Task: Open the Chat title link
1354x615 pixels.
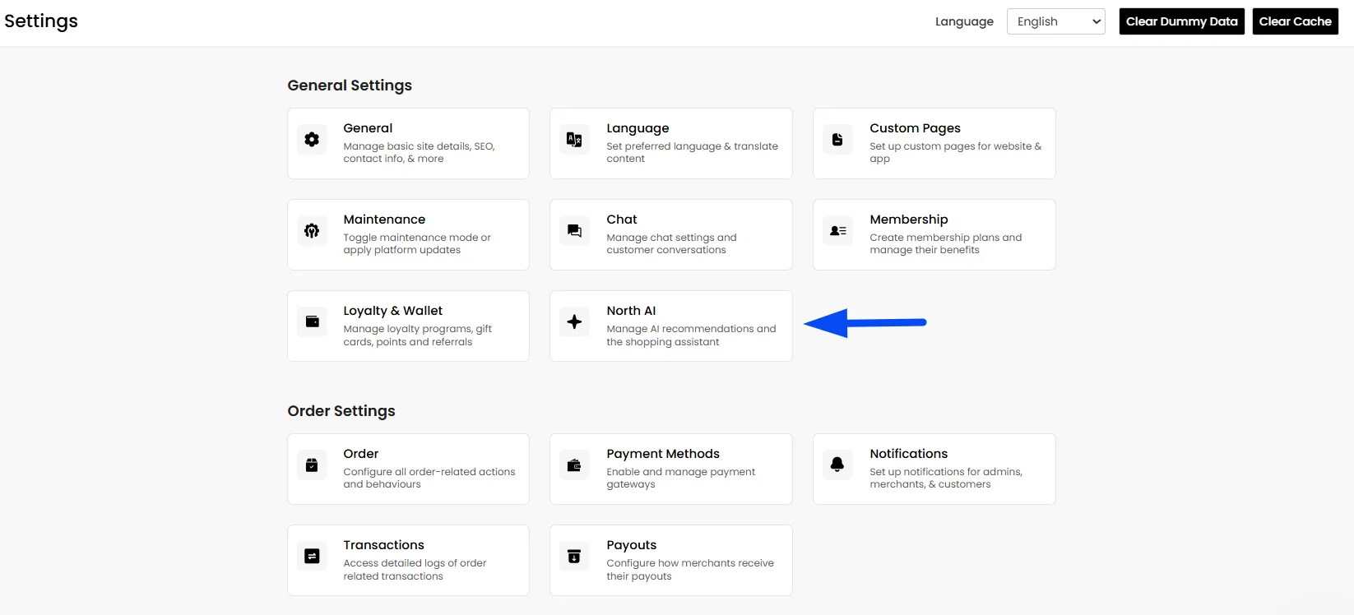Action: tap(622, 220)
